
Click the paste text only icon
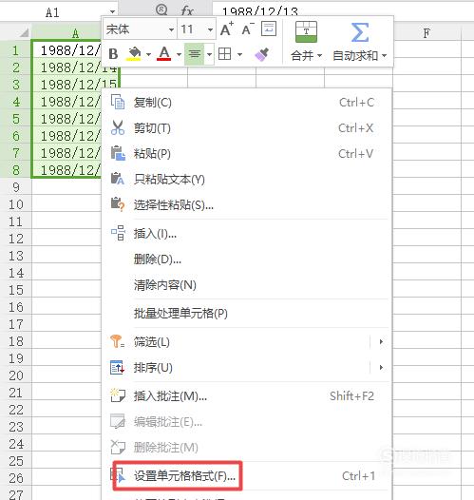(117, 179)
